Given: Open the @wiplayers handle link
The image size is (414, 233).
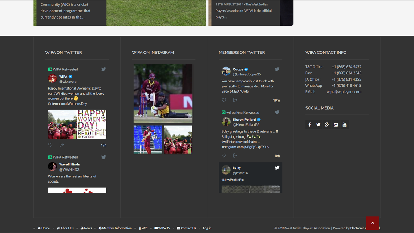Looking at the screenshot, I should (x=68, y=82).
